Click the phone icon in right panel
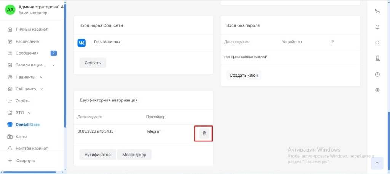This screenshot has width=390, height=174. click(x=377, y=11)
